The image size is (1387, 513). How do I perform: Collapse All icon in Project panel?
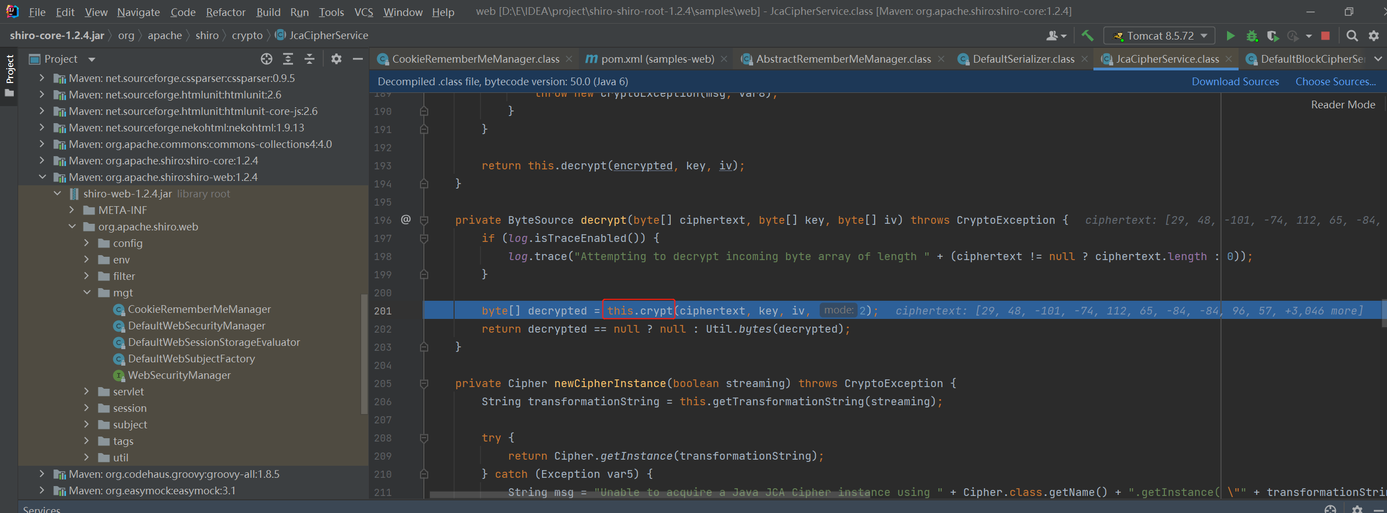tap(310, 59)
